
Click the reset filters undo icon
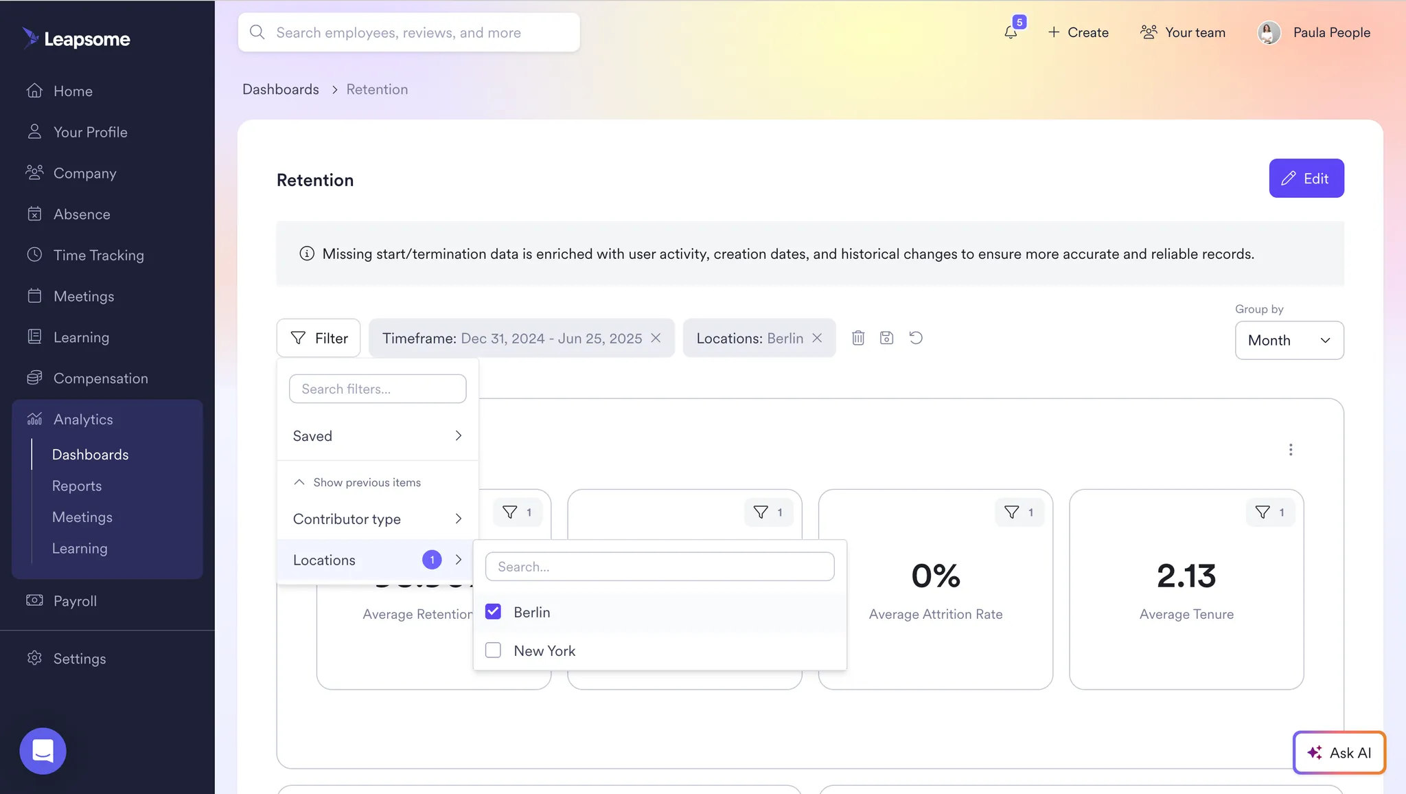click(x=916, y=338)
